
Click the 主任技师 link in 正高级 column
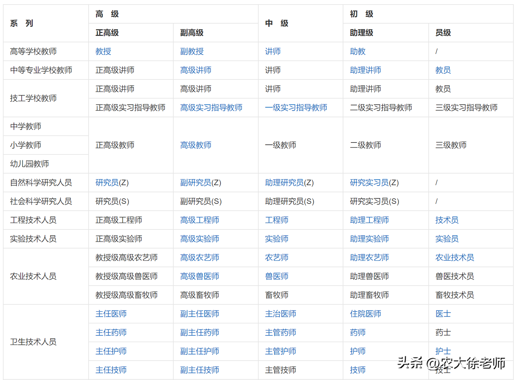tap(111, 370)
